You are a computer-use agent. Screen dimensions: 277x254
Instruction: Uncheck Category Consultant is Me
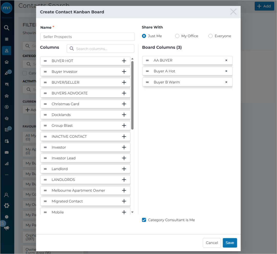(144, 220)
